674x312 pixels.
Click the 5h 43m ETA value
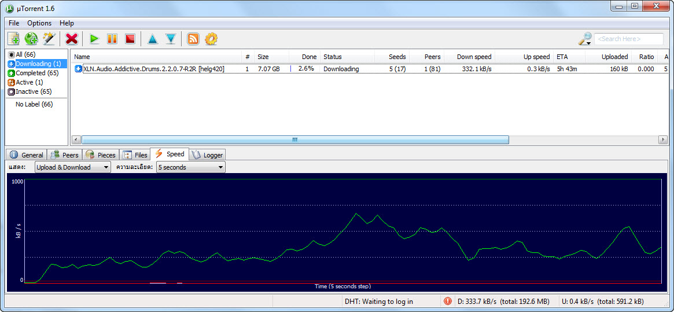point(568,69)
